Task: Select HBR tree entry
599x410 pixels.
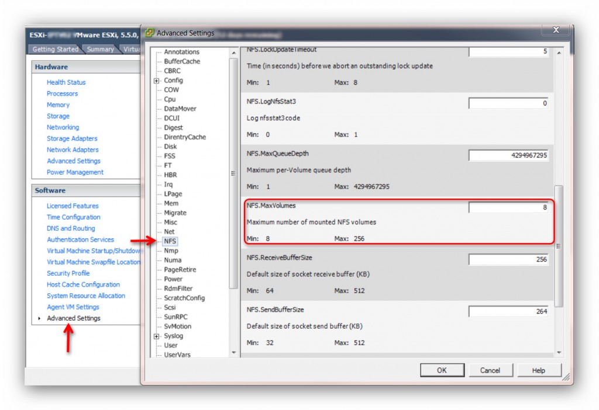Action: click(170, 175)
